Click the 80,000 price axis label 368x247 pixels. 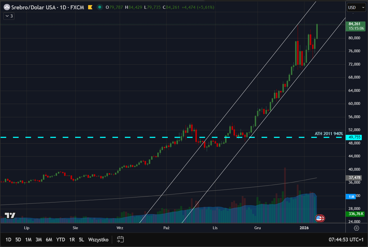click(354, 38)
